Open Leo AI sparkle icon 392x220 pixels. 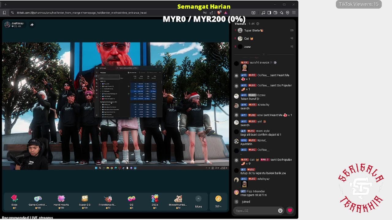tap(281, 13)
